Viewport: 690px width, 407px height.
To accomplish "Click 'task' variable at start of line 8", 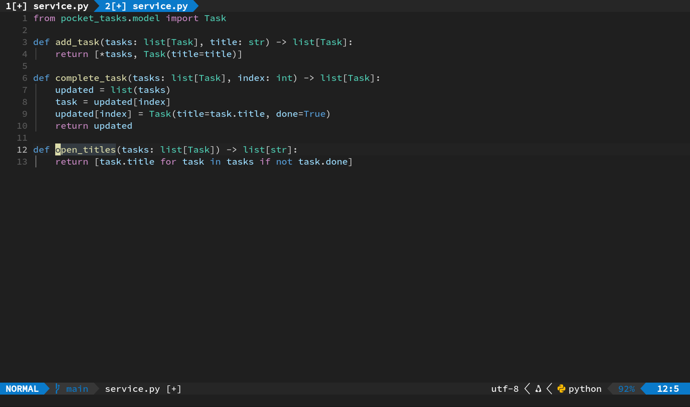I will (66, 102).
